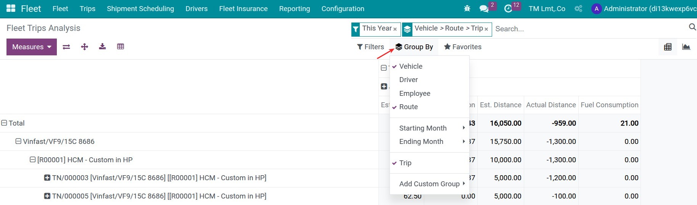Open Shipment Scheduling menu

[x=140, y=8]
